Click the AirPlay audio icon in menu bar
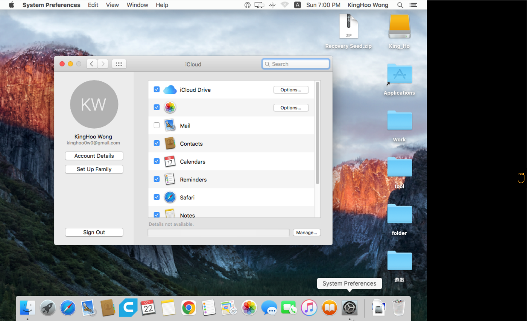This screenshot has width=527, height=321. pyautogui.click(x=247, y=5)
